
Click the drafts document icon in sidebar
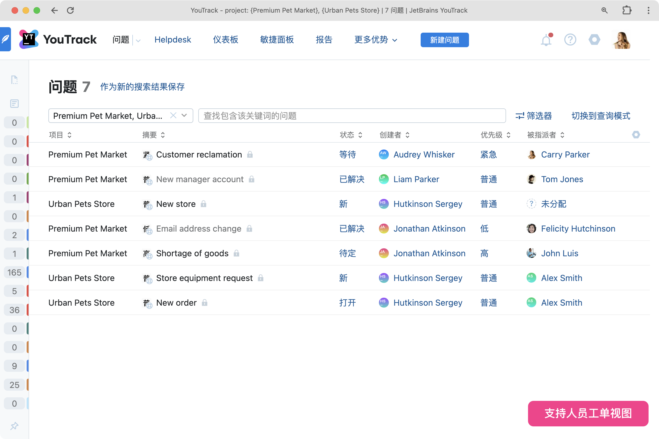(x=14, y=80)
